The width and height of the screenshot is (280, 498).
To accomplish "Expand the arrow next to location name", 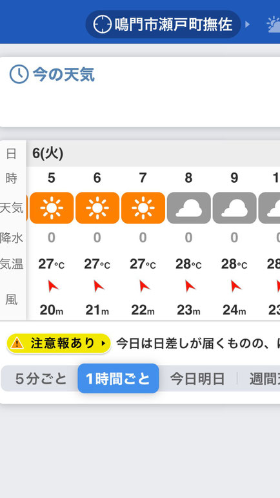I will click(x=248, y=25).
